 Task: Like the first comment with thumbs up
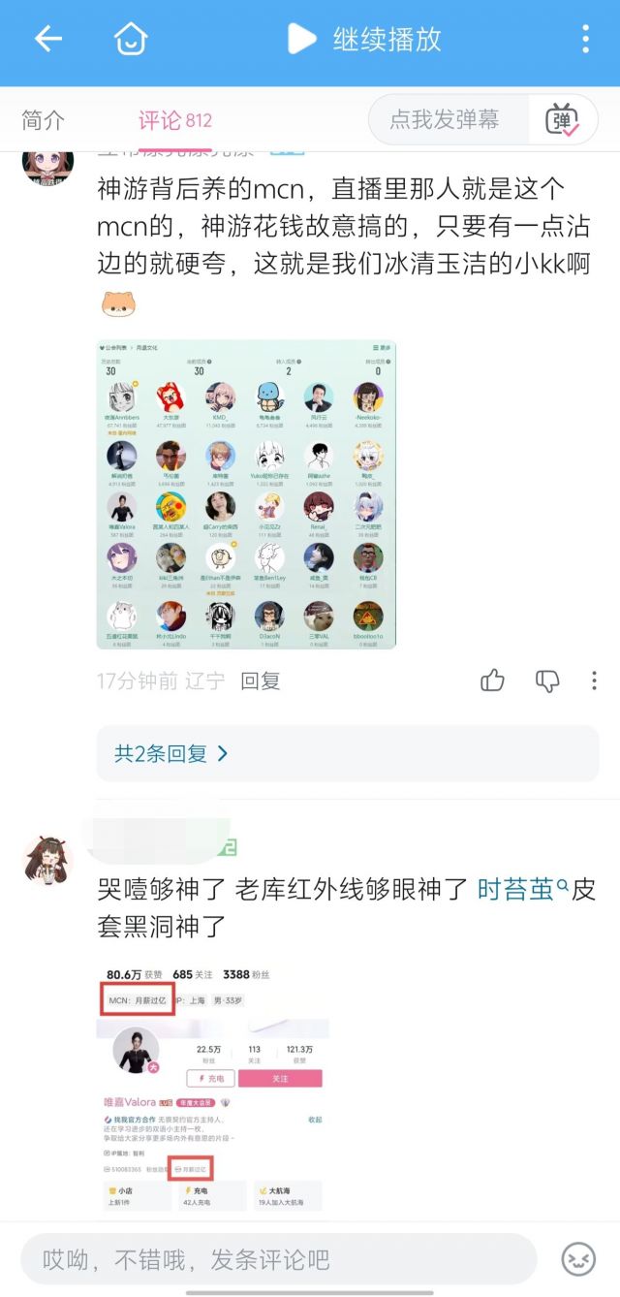coord(493,680)
